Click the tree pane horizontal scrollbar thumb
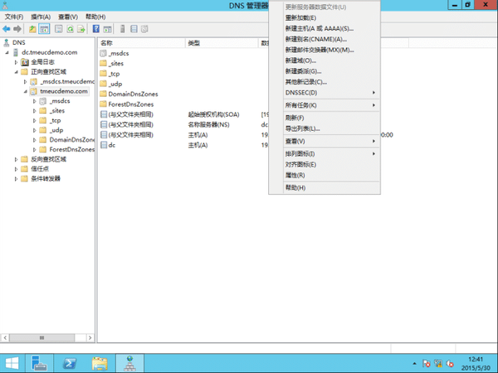This screenshot has height=373, width=498. 42,338
